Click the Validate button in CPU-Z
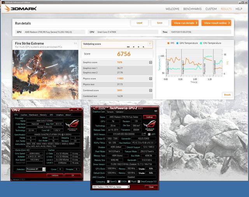 pyautogui.click(x=55, y=175)
